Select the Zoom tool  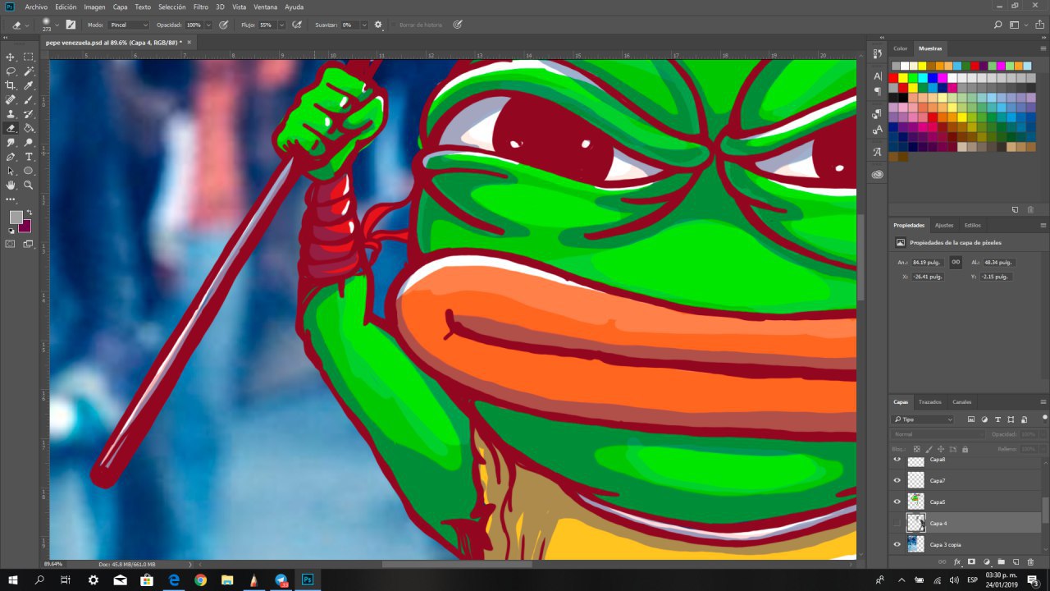click(x=29, y=186)
